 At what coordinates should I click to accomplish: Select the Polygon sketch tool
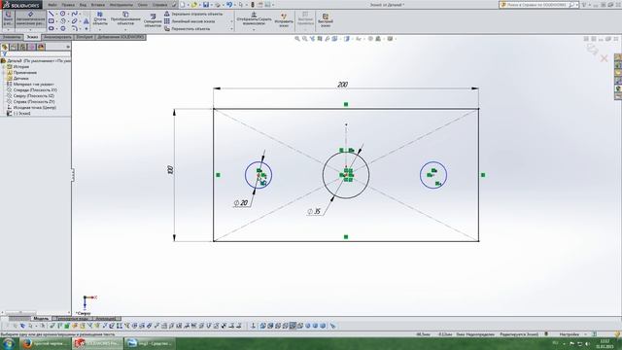(x=62, y=28)
